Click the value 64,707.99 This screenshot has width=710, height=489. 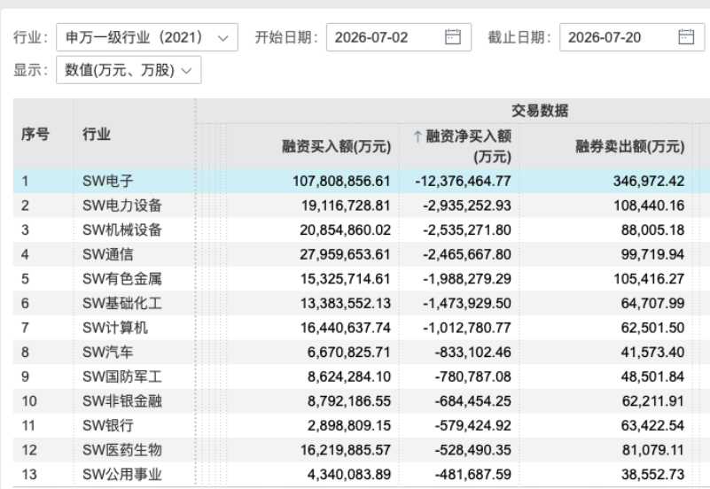652,303
